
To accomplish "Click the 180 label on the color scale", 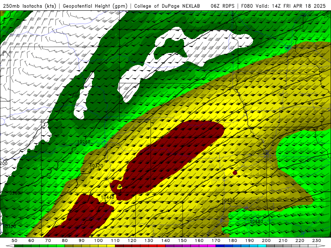I will click(x=233, y=241).
